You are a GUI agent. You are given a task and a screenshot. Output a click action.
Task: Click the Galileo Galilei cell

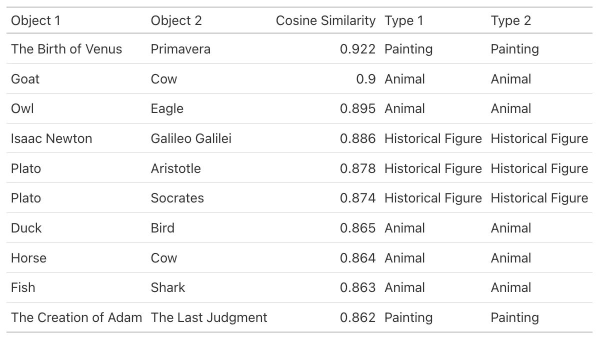pos(191,138)
